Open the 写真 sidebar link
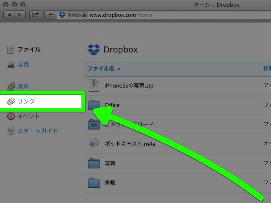Viewport: 271px width, 203px height. 23,64
